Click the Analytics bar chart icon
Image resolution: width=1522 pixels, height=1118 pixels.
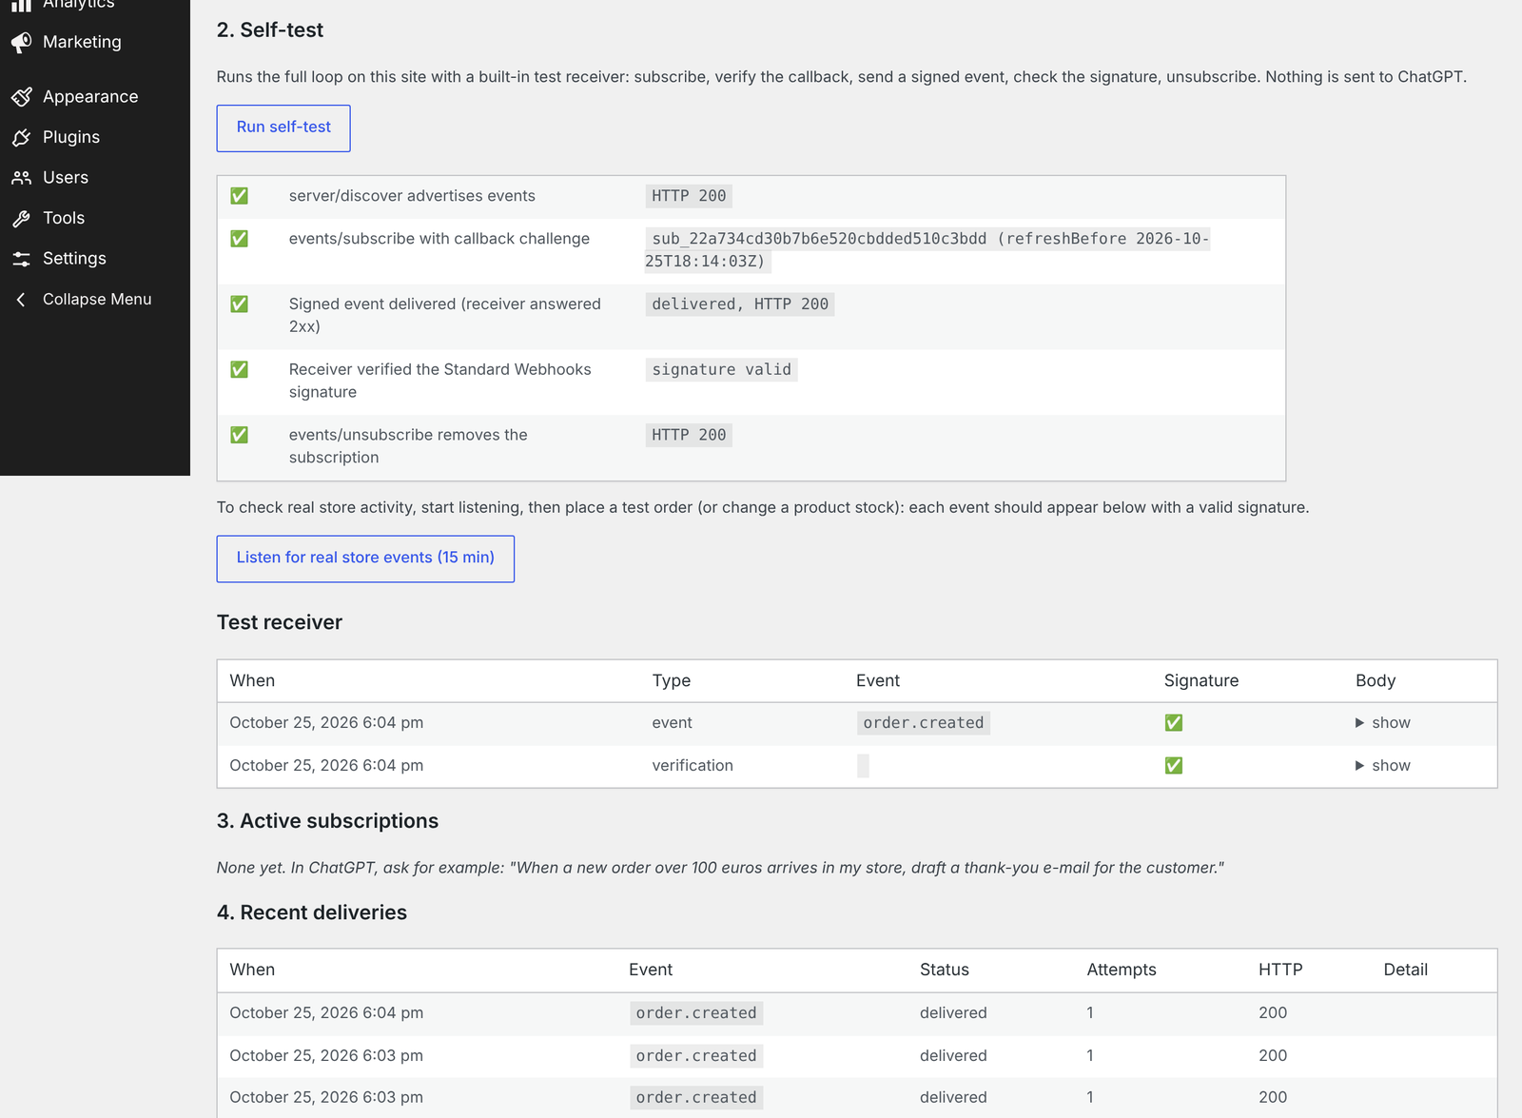click(21, 5)
